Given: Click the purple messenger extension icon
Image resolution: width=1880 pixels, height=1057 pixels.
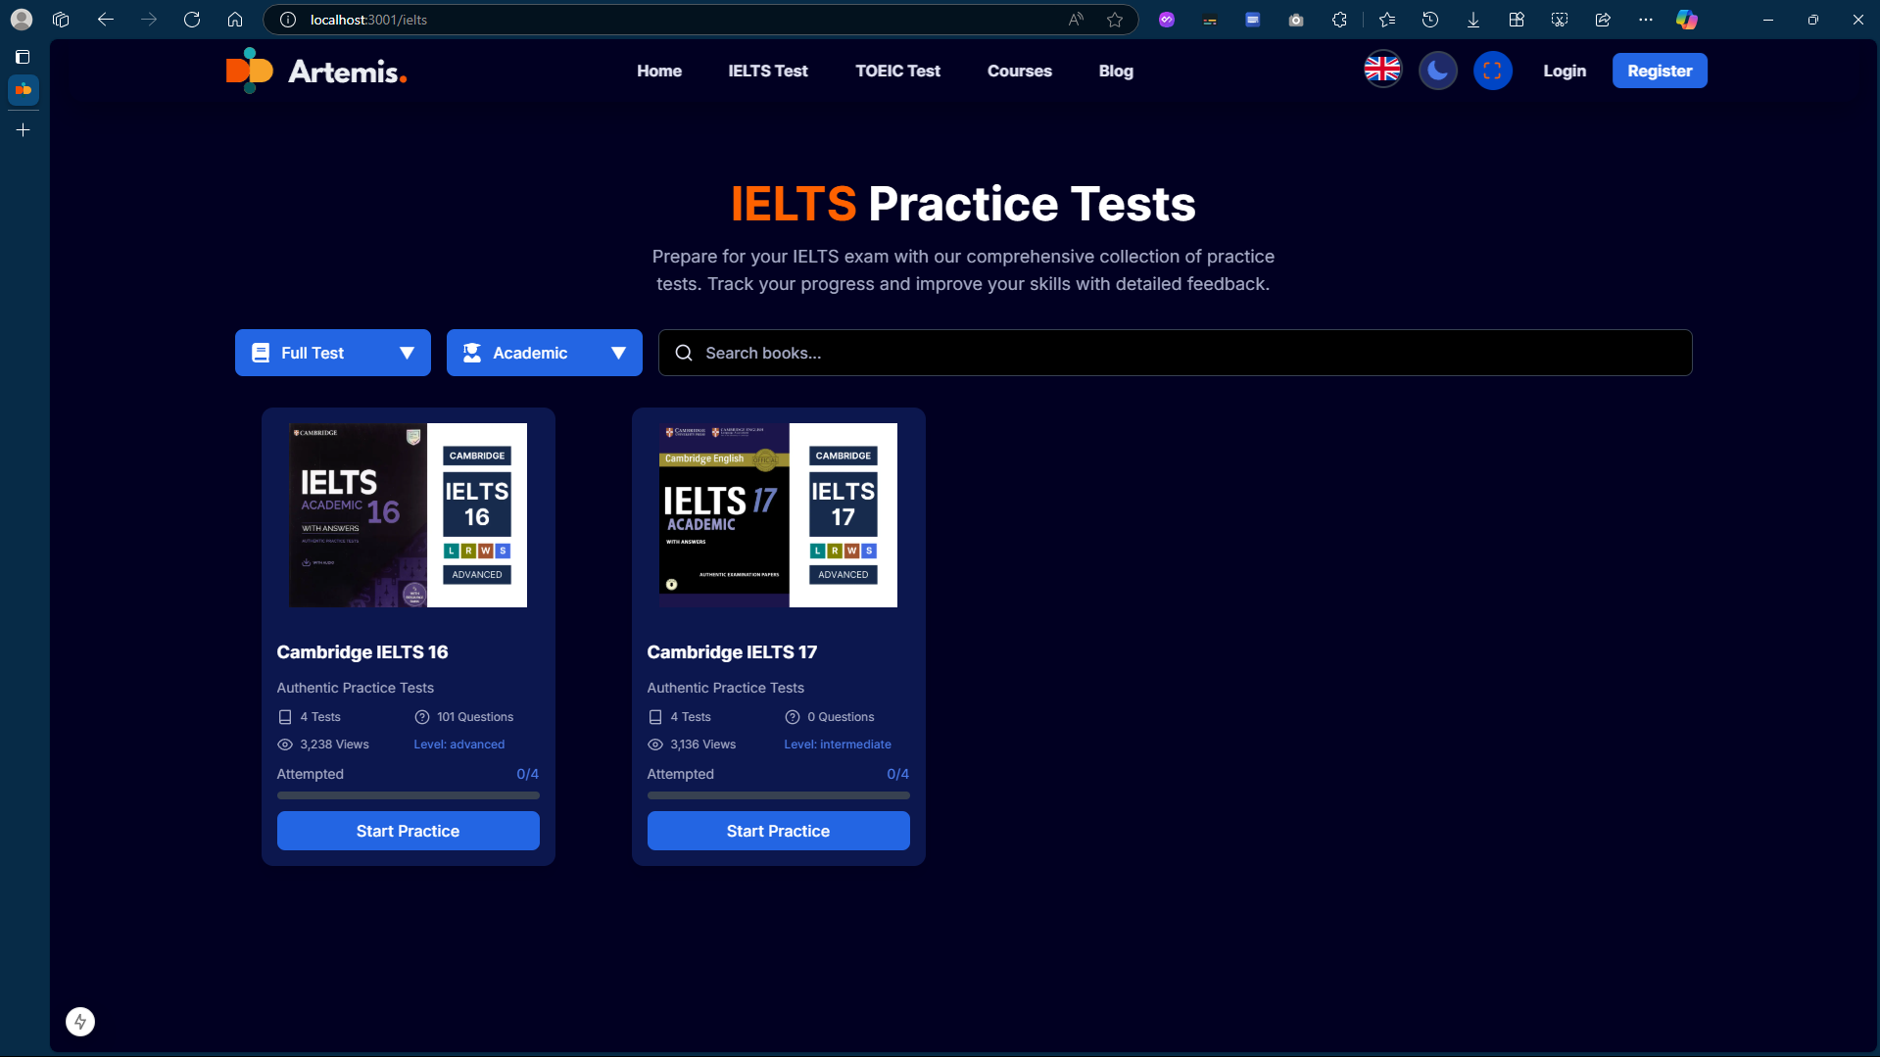Looking at the screenshot, I should coord(1167,20).
